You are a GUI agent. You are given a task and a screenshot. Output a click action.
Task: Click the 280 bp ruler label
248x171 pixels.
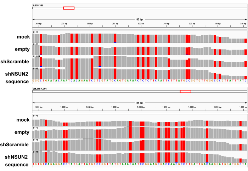point(90,24)
